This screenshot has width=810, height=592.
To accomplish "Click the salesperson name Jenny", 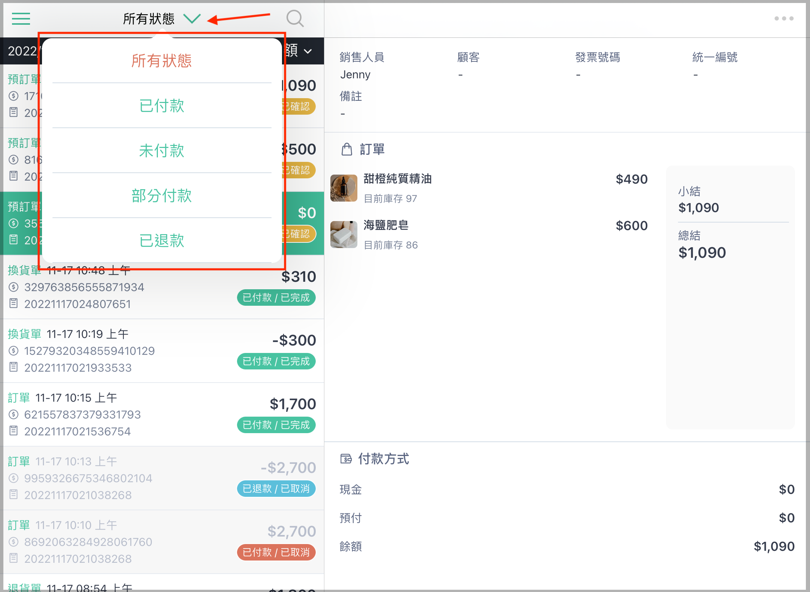I will [355, 75].
